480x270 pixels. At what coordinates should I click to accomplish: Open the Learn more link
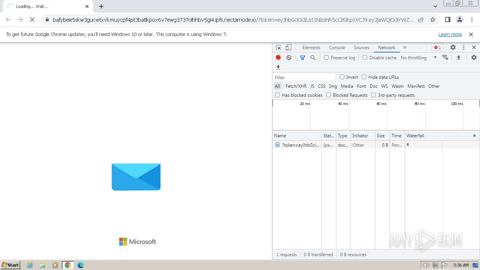pos(450,34)
